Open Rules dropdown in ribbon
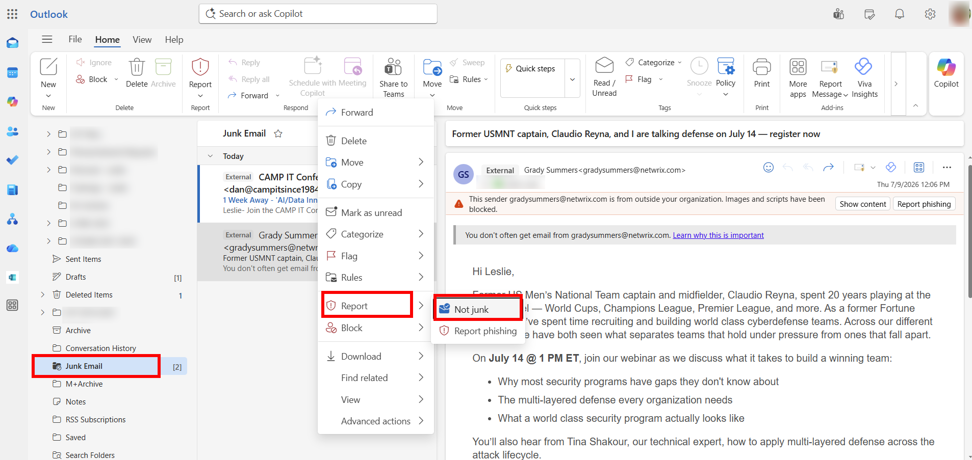972x460 pixels. click(x=485, y=79)
